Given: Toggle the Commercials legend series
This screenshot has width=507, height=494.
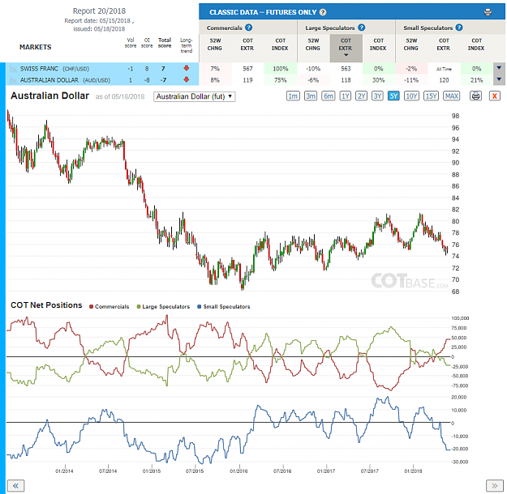Looking at the screenshot, I should [x=109, y=307].
